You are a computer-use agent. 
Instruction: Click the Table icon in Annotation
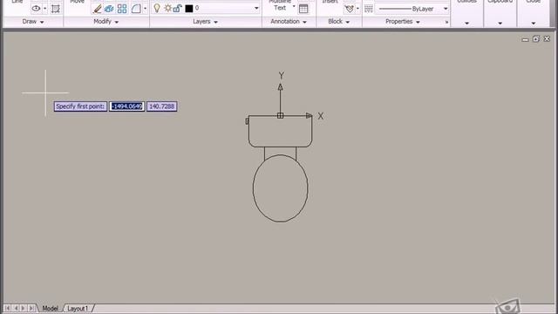point(303,9)
